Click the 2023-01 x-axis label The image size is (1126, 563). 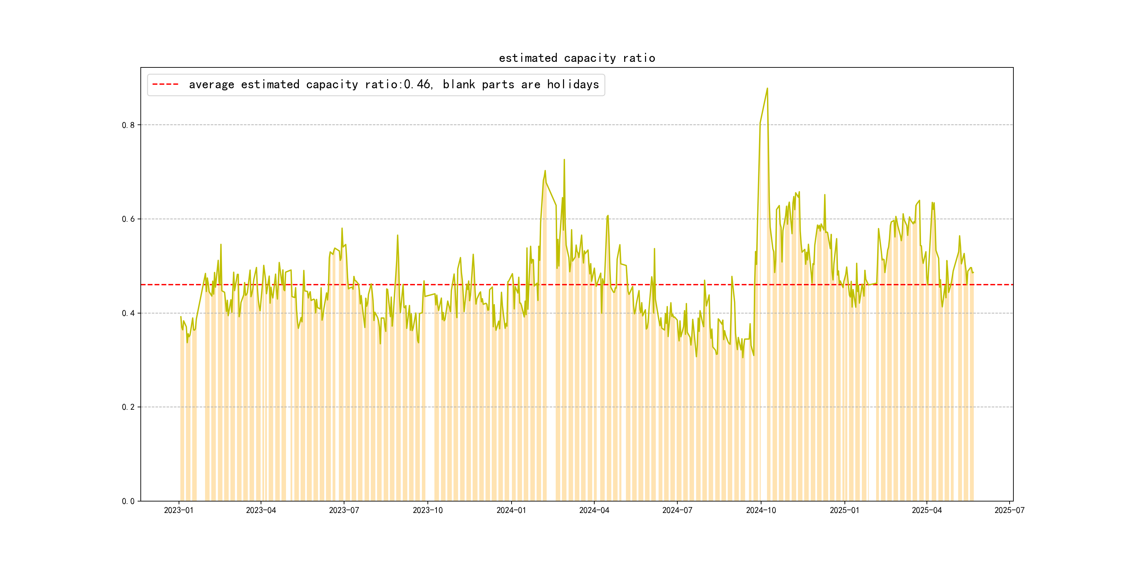(178, 510)
